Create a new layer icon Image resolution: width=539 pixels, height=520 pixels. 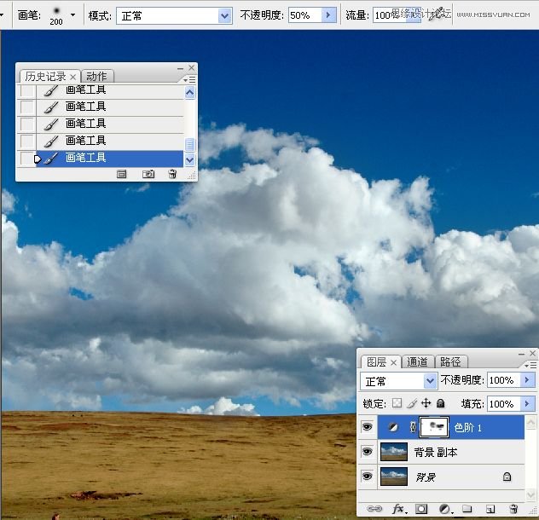coord(490,509)
